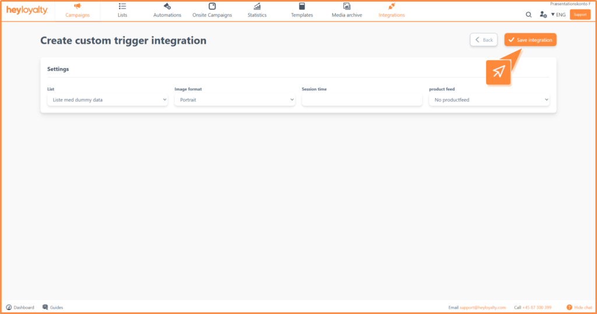Screen dimensions: 597x314
Task: Open Campaigns from the megaphone icon
Action: coord(78,6)
